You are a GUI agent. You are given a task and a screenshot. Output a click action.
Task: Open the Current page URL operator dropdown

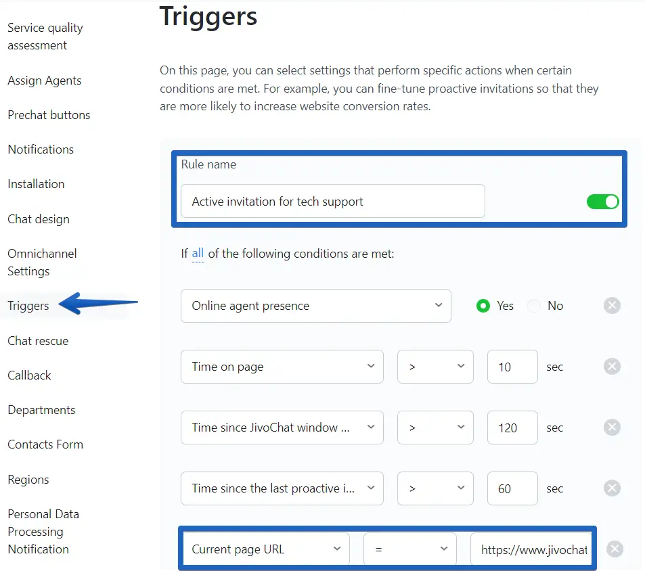(410, 549)
